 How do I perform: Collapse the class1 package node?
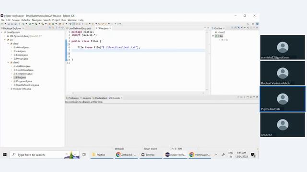[8, 43]
